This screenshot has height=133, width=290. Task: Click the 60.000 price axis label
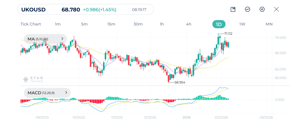click(x=281, y=78)
